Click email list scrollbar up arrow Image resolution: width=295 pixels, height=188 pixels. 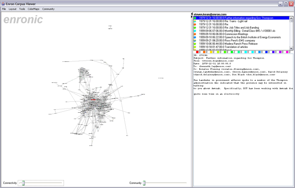291,18
